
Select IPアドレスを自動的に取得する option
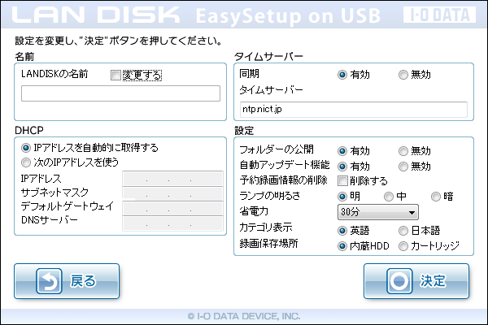pos(26,148)
